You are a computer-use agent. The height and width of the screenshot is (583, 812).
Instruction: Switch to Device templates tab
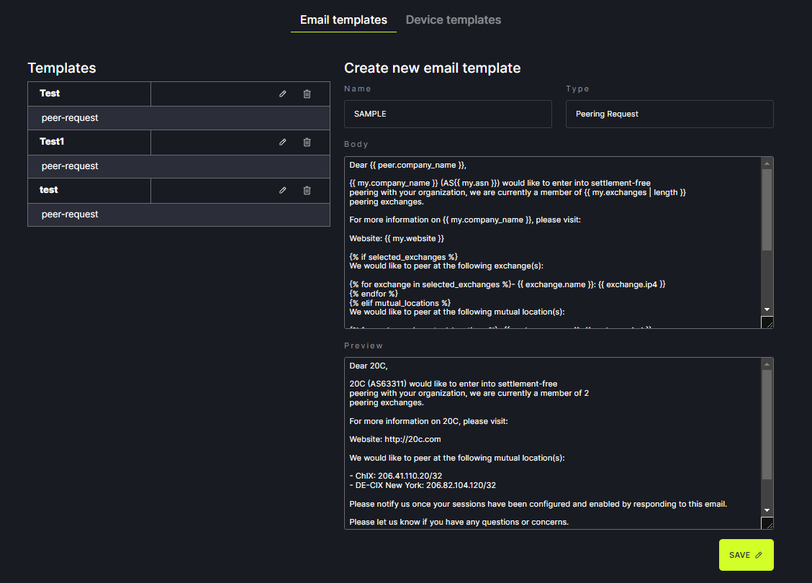(x=454, y=20)
